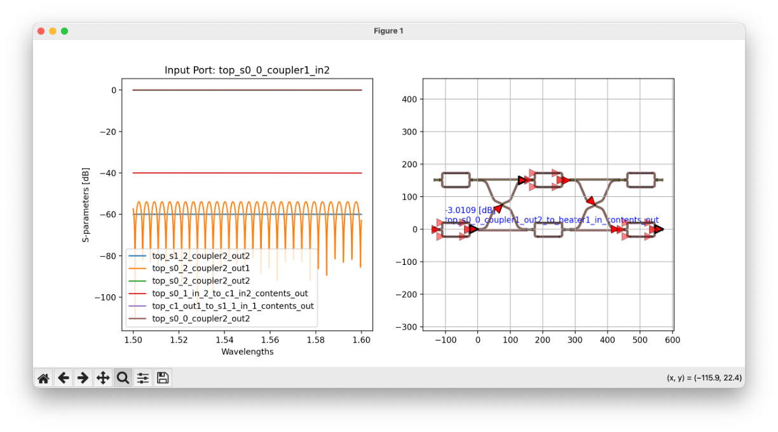
Task: Go forward to the next view
Action: pyautogui.click(x=83, y=378)
